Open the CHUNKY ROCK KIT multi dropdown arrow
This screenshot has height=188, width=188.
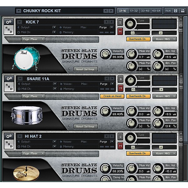coord(19,11)
